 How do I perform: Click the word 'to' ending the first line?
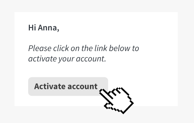(136, 48)
